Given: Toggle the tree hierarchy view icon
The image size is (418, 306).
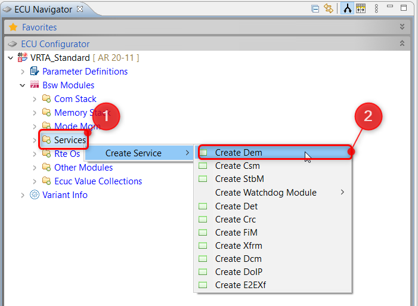Looking at the screenshot, I should pyautogui.click(x=348, y=9).
